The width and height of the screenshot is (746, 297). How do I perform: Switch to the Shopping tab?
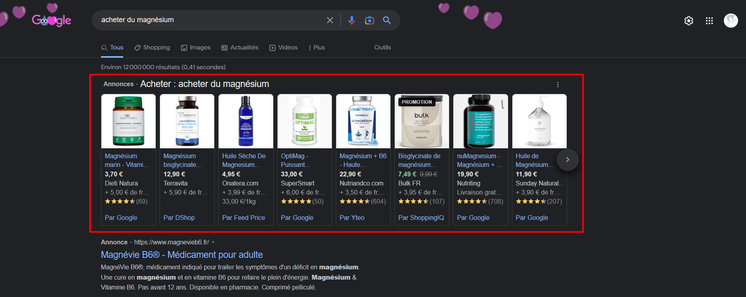(152, 47)
